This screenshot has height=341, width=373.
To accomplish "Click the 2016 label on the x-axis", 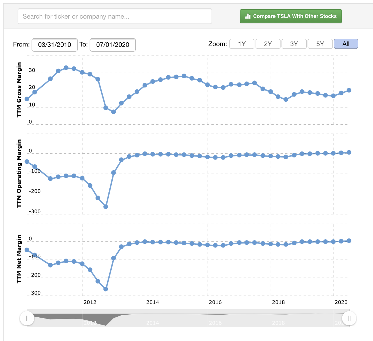I will (215, 302).
